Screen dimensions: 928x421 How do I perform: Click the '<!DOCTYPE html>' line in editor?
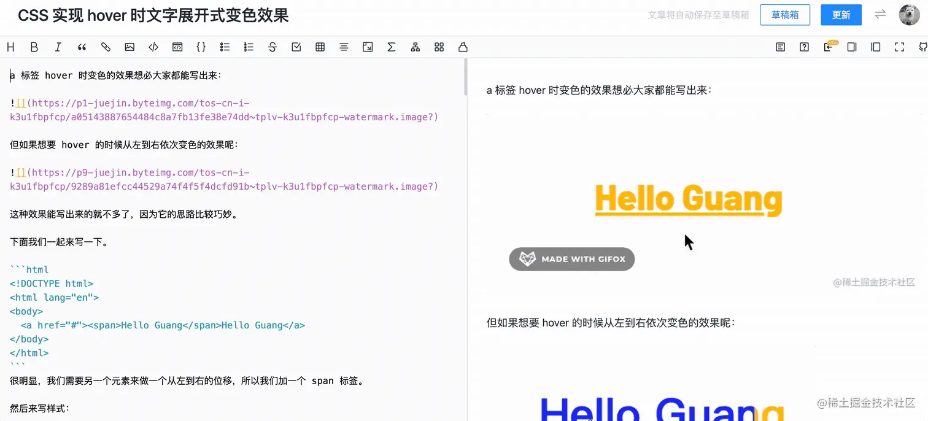pos(52,284)
